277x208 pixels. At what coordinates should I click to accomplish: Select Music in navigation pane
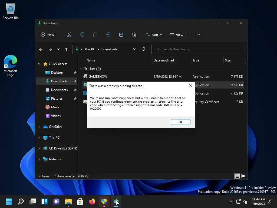coord(57,107)
